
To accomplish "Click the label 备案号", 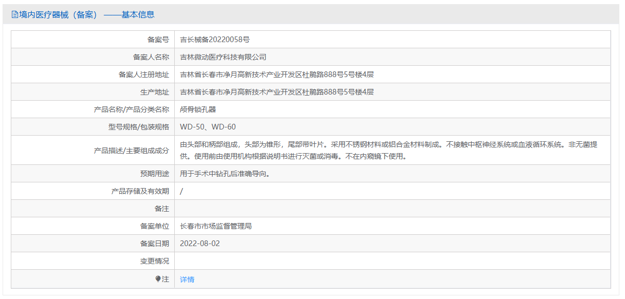I will click(x=158, y=40).
